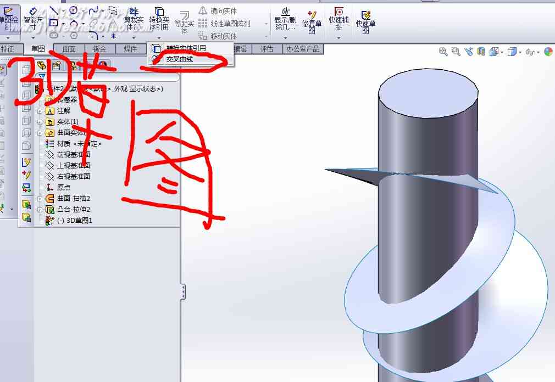Click the View Orientation cube icon
555x382 pixels.
click(x=494, y=52)
